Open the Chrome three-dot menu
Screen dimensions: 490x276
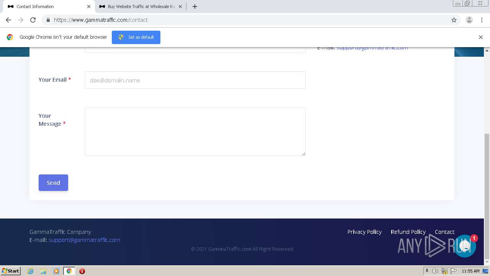tap(482, 20)
